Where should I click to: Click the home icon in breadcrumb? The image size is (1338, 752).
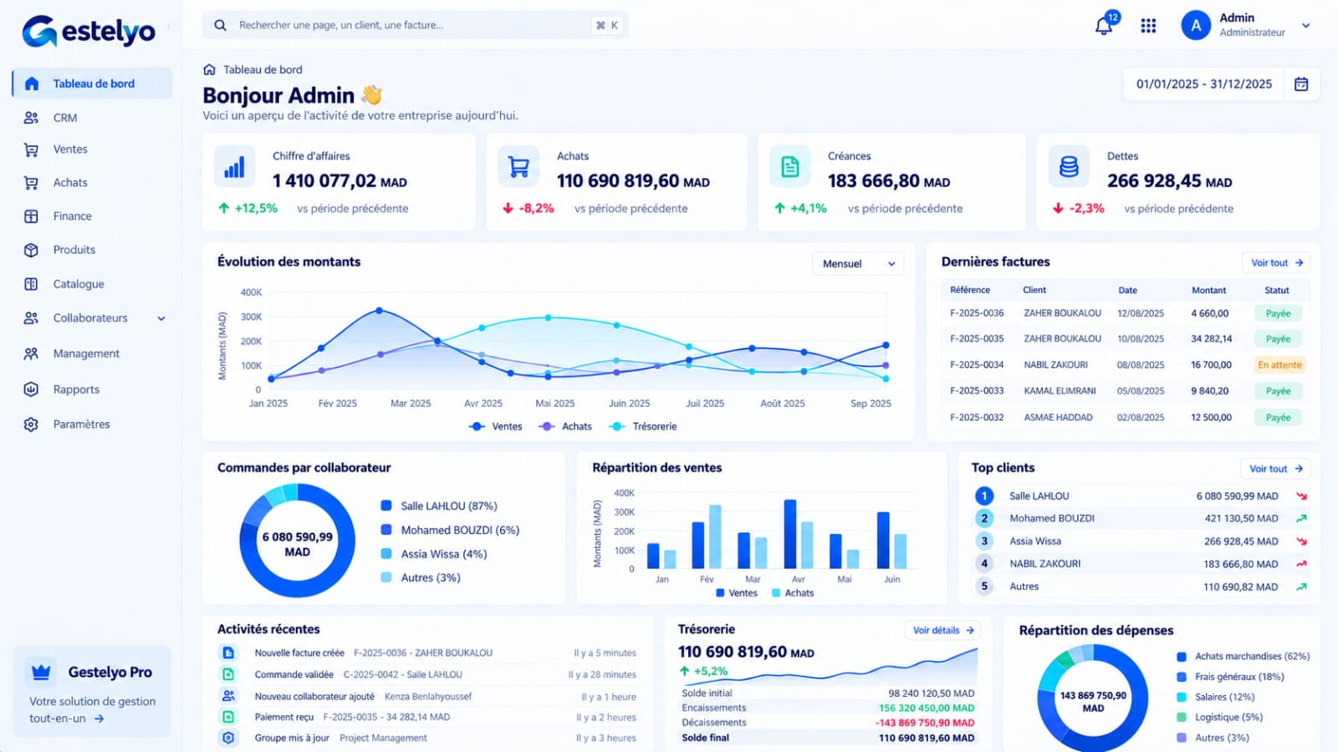[209, 69]
